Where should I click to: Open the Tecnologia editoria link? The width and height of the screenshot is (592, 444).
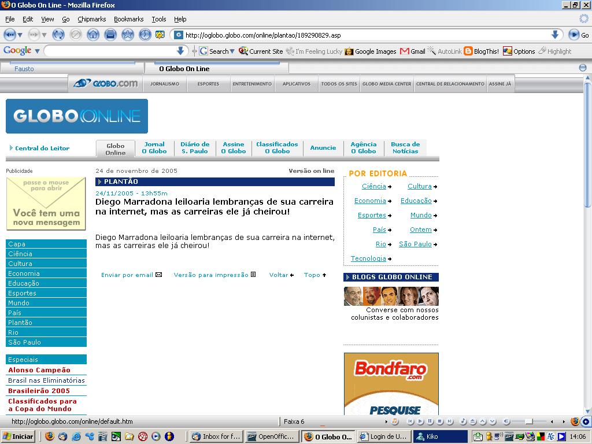coord(368,258)
